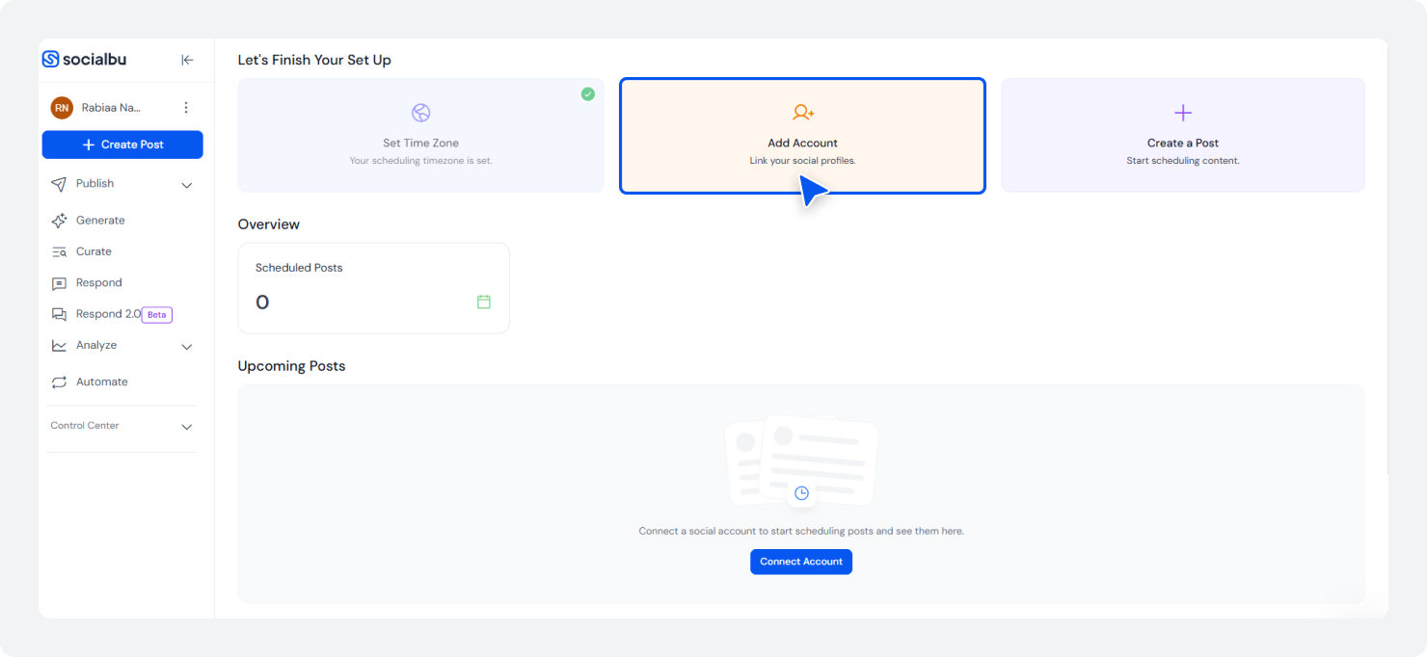Click 'Link your social profiles.' text

(x=802, y=161)
